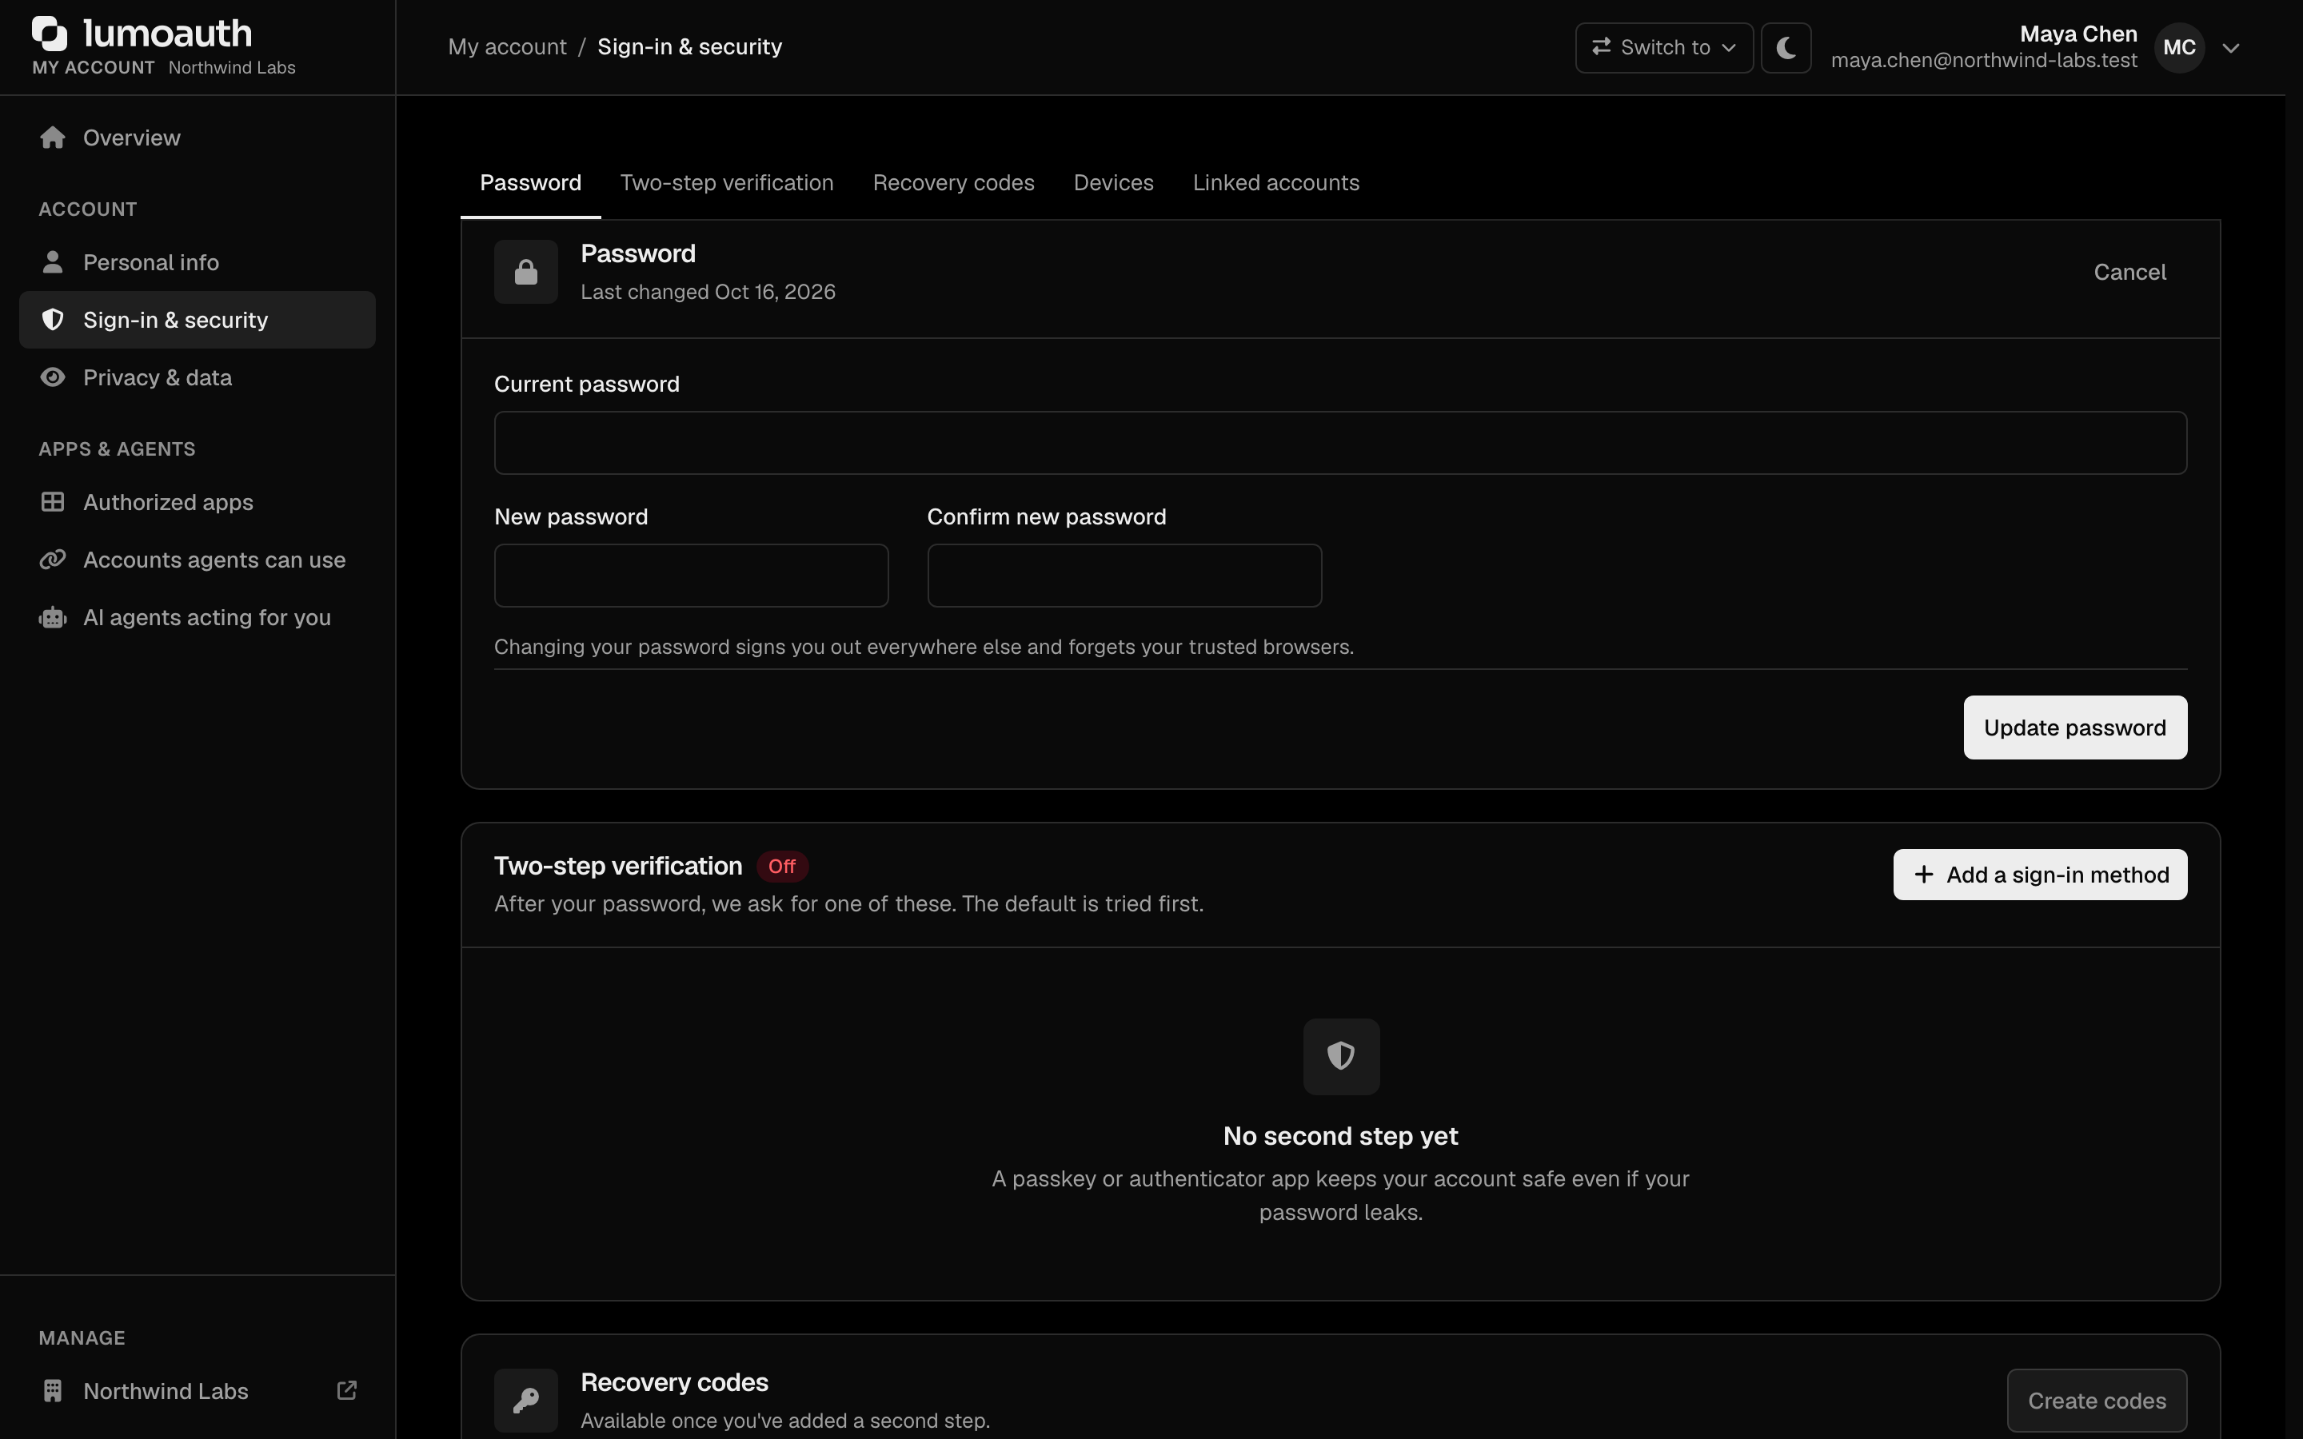The image size is (2303, 1439).
Task: Focus the Current password field
Action: [x=1341, y=443]
